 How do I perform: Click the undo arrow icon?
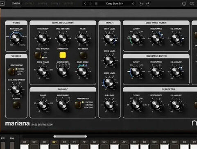click(x=141, y=4)
